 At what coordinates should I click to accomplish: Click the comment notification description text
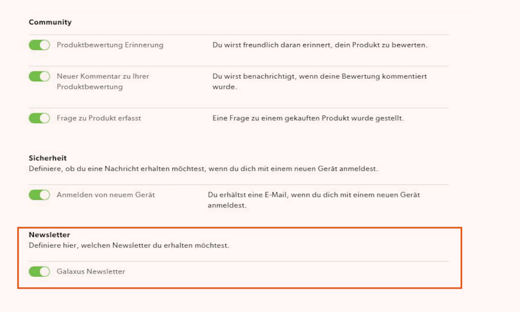coord(320,82)
